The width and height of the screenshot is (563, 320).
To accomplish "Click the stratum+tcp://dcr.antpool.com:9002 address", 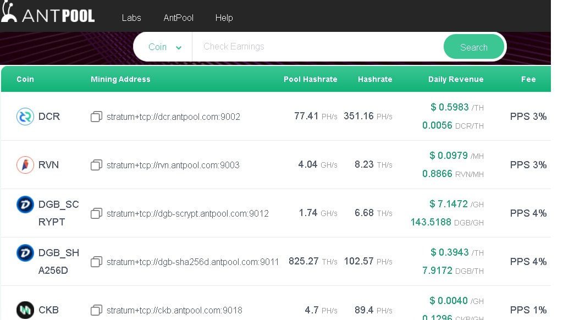I will (173, 117).
